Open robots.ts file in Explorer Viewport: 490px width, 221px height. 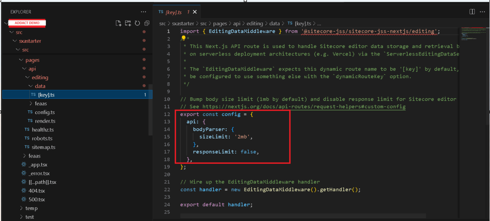42,138
